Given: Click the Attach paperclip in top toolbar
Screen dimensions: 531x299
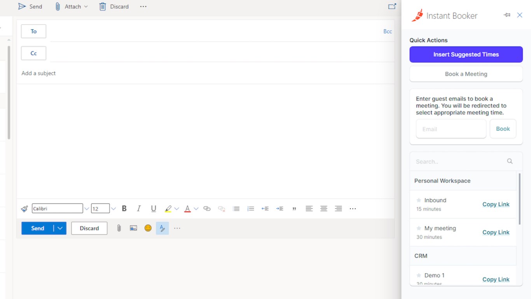Looking at the screenshot, I should point(58,7).
